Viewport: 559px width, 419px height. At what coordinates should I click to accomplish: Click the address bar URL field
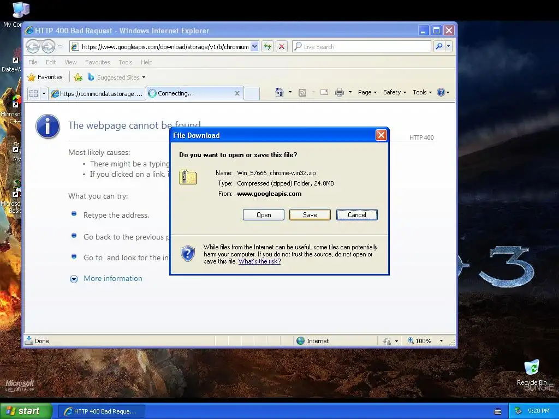(160, 47)
